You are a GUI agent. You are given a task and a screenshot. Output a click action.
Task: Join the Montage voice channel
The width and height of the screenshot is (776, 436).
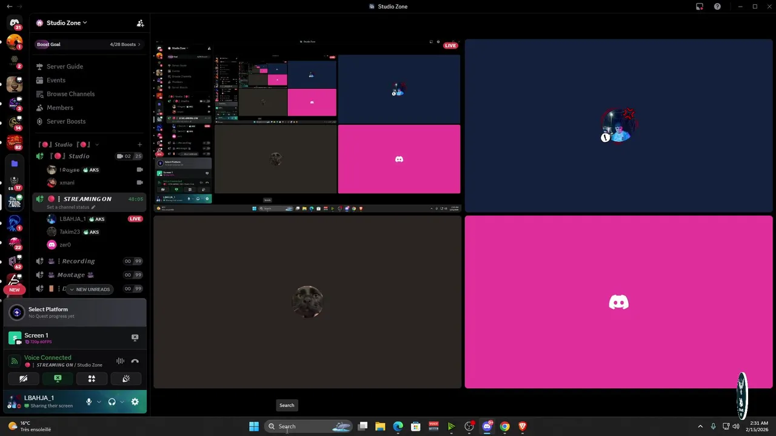click(89, 275)
